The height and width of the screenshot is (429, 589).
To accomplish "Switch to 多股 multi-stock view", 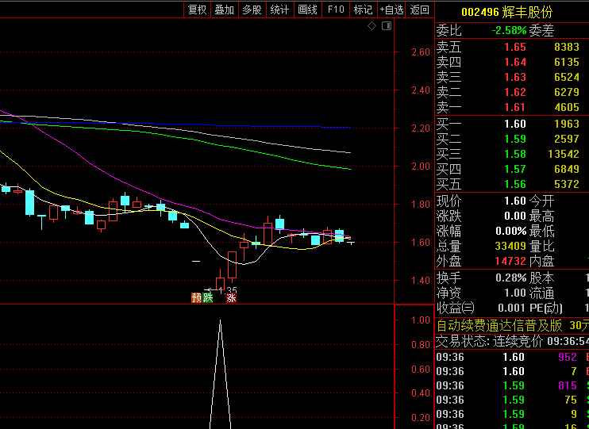I will tap(252, 10).
